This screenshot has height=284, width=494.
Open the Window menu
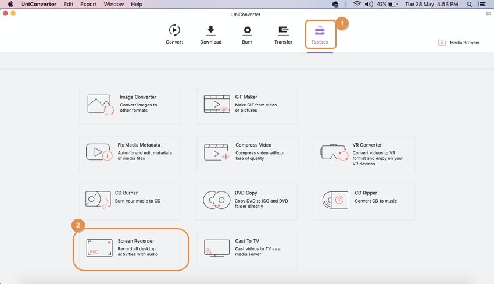[x=114, y=5]
